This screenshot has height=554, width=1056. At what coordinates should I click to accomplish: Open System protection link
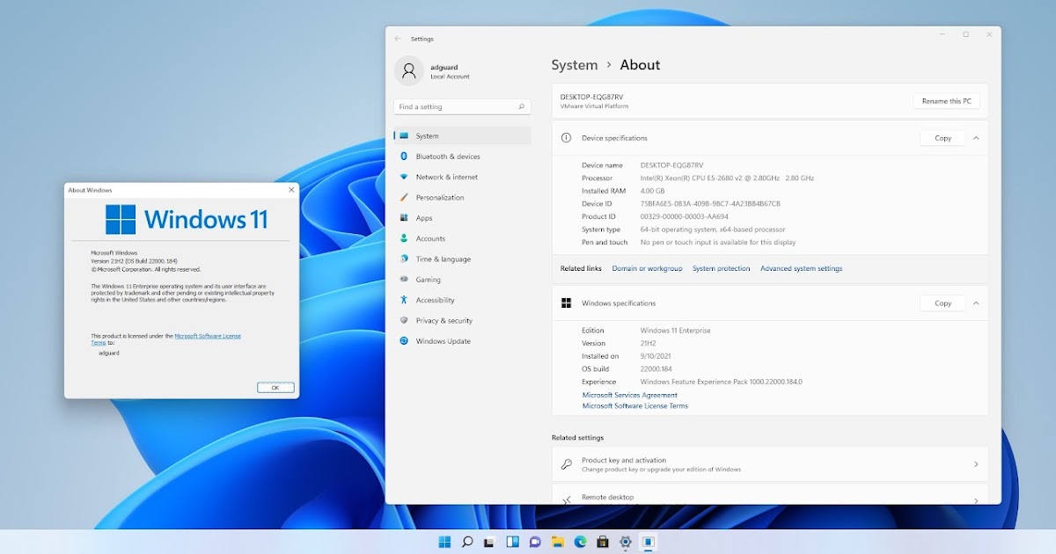(722, 268)
